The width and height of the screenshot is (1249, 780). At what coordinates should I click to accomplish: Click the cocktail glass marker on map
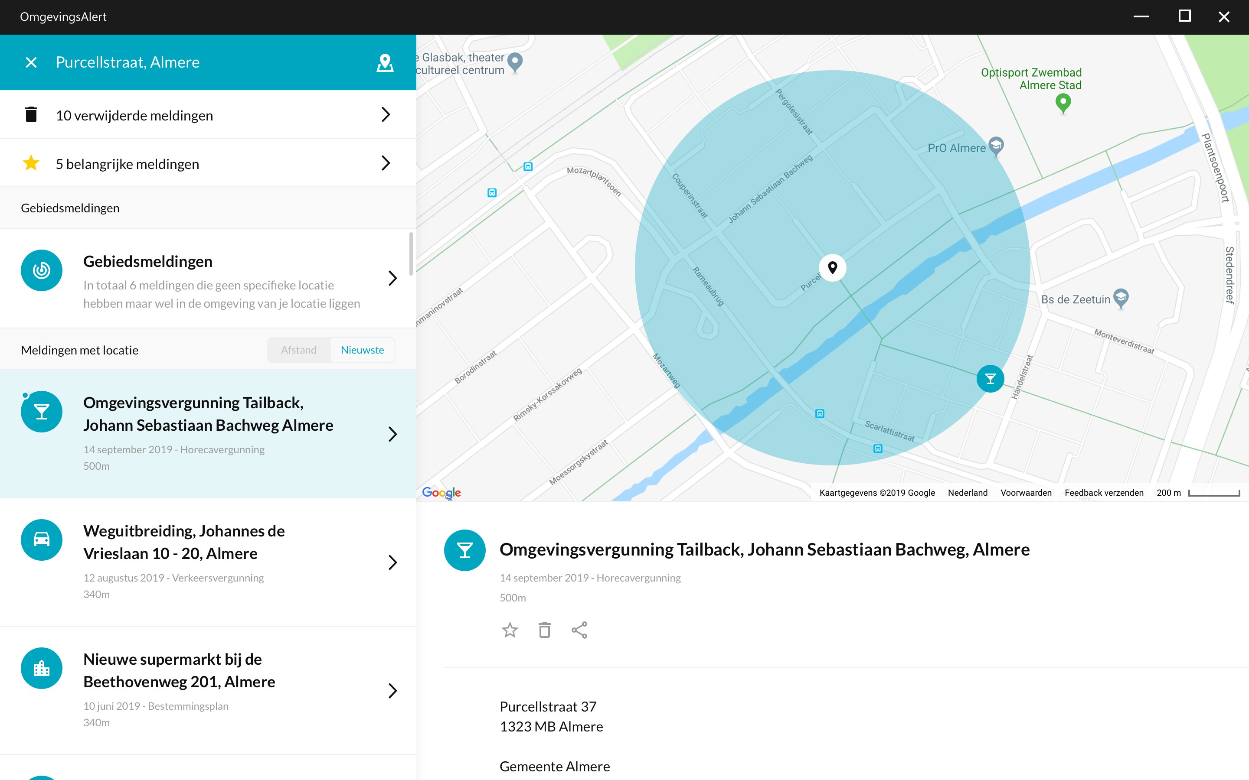pyautogui.click(x=990, y=379)
